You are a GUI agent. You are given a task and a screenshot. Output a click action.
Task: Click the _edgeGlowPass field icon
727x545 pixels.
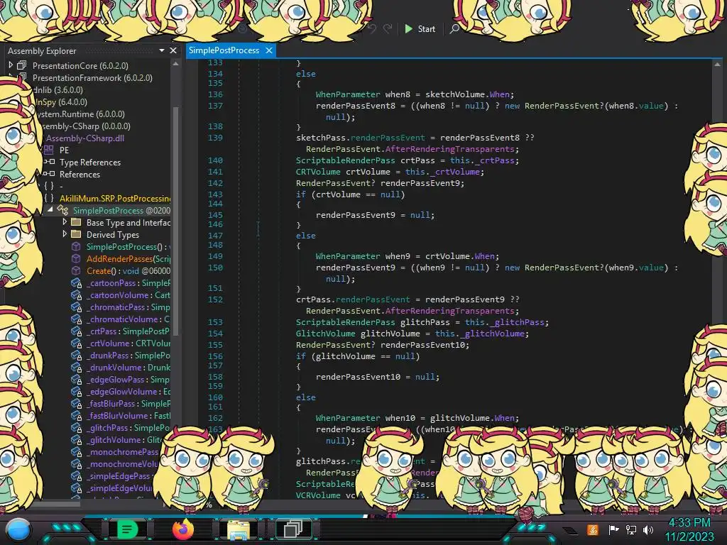click(x=76, y=379)
